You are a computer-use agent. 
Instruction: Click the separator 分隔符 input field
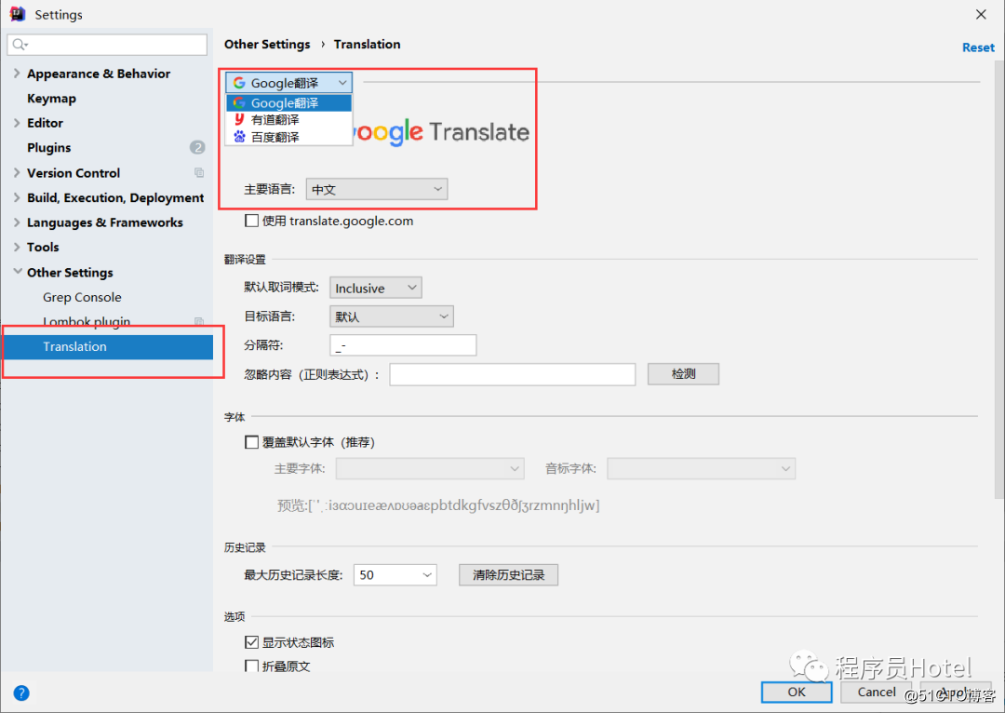pos(403,345)
